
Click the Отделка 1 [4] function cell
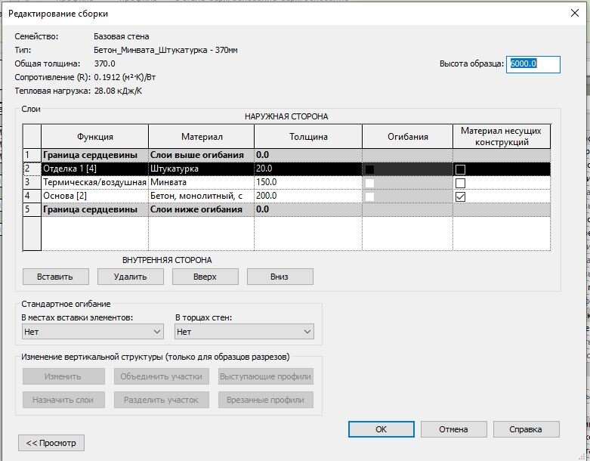point(95,169)
